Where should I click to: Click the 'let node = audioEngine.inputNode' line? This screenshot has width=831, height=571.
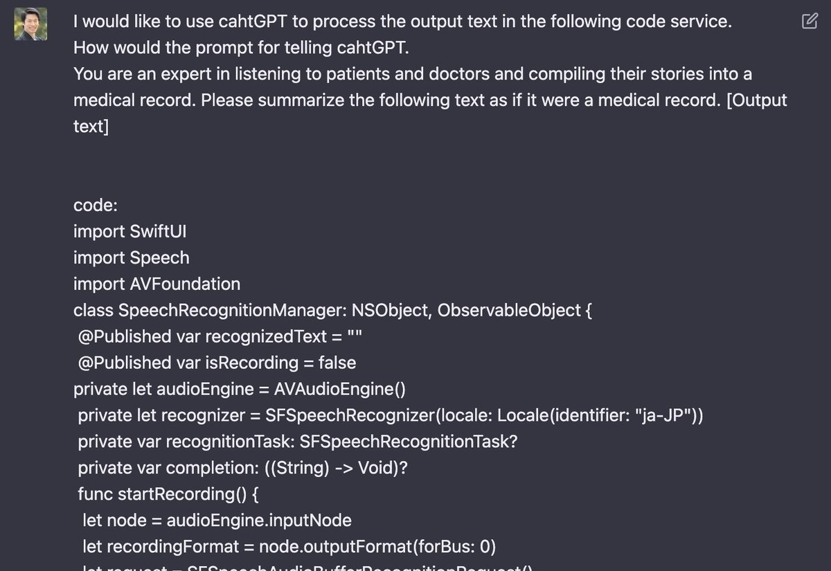(x=217, y=521)
